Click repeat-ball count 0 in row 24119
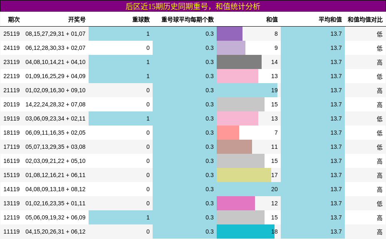 (148, 48)
